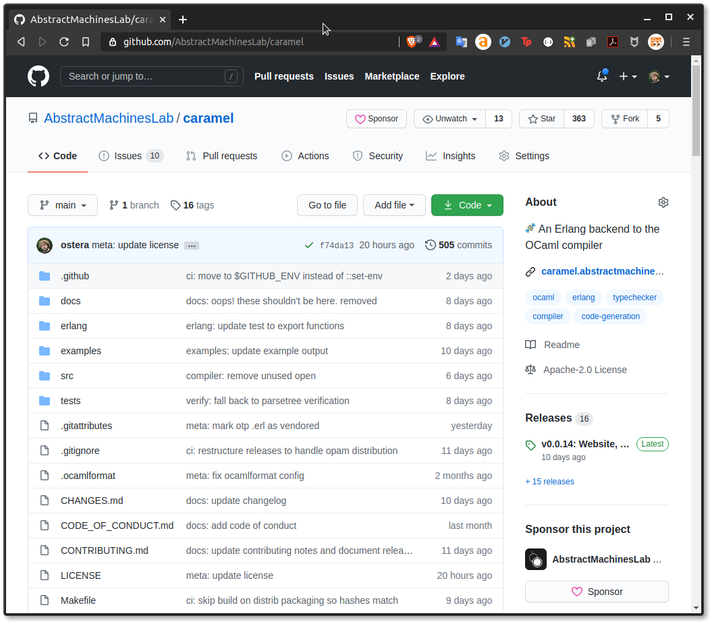710x622 pixels.
Task: Click the RSS feed extension icon
Action: pos(570,42)
